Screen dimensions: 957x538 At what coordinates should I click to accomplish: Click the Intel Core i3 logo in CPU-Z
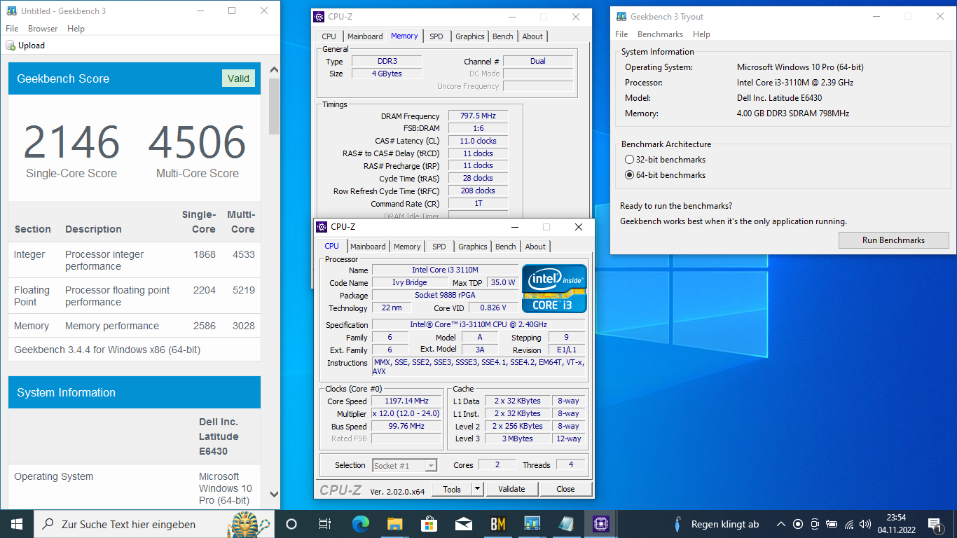coord(554,288)
